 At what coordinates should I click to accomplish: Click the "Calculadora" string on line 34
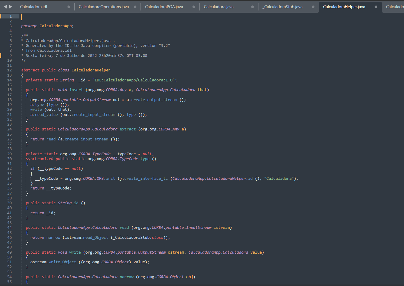(x=279, y=178)
